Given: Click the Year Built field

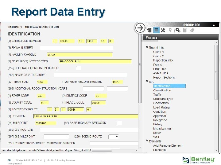Looking at the screenshot, I should pos(42,82).
